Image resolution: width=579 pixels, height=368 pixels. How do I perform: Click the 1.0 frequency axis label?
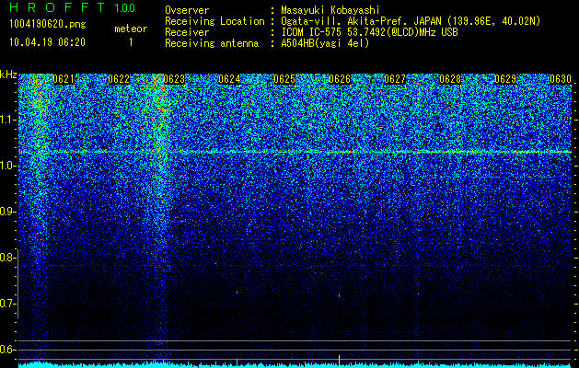click(x=8, y=166)
